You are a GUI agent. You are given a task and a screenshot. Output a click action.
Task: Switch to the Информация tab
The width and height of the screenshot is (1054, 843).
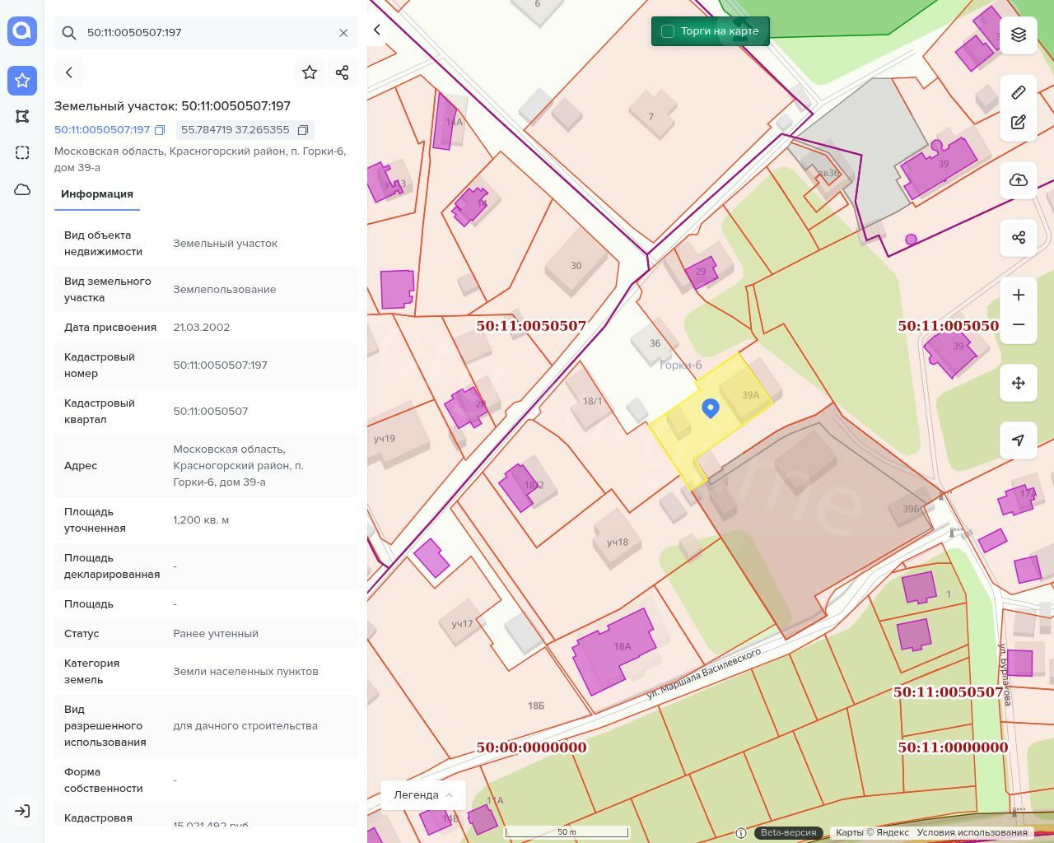(x=97, y=194)
